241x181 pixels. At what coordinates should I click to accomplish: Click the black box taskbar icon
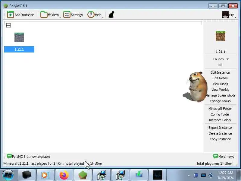[x=27, y=175]
